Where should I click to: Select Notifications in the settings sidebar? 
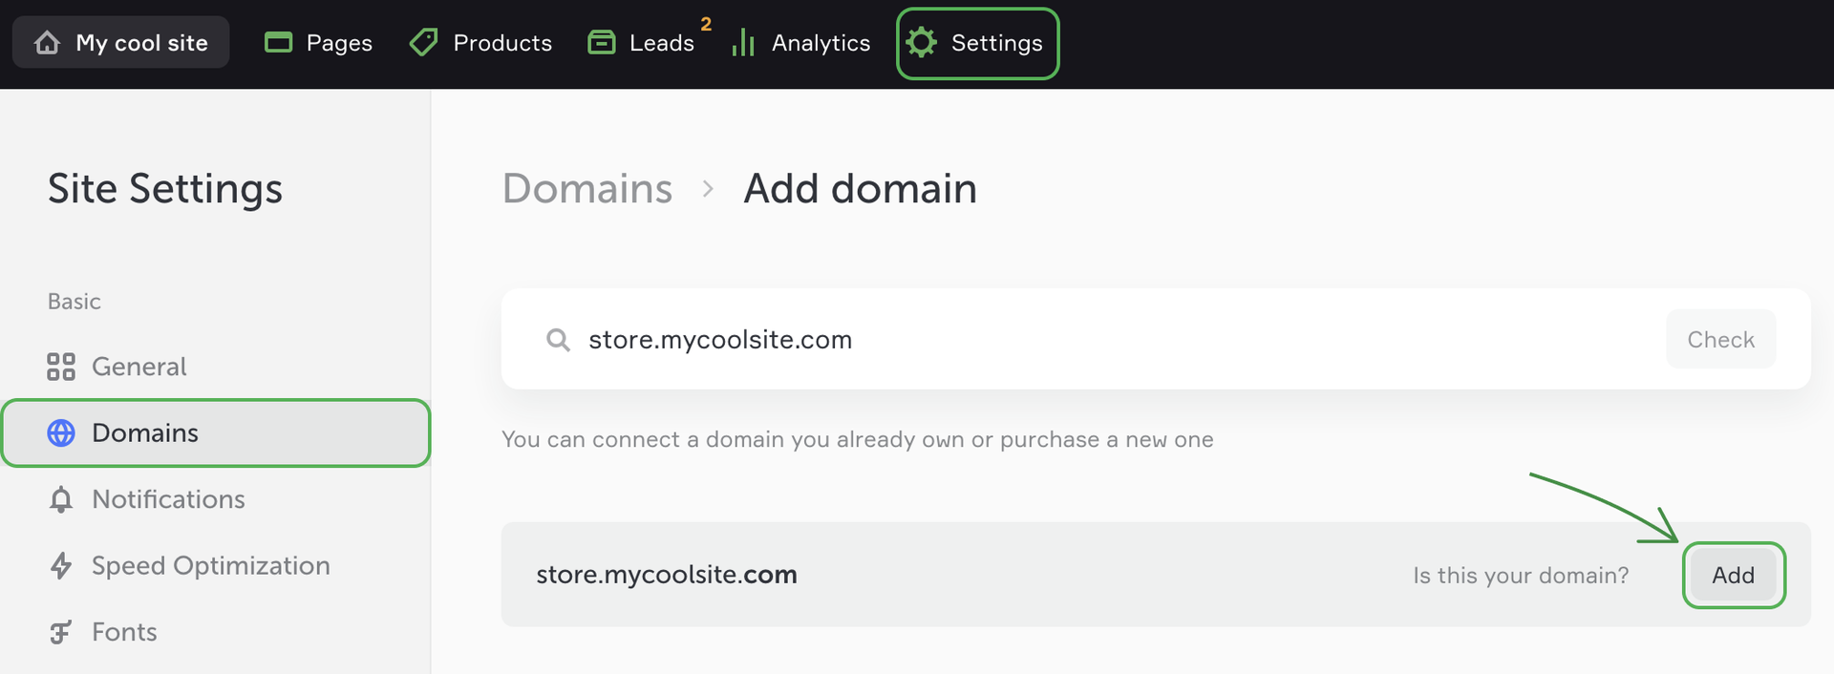pos(168,499)
